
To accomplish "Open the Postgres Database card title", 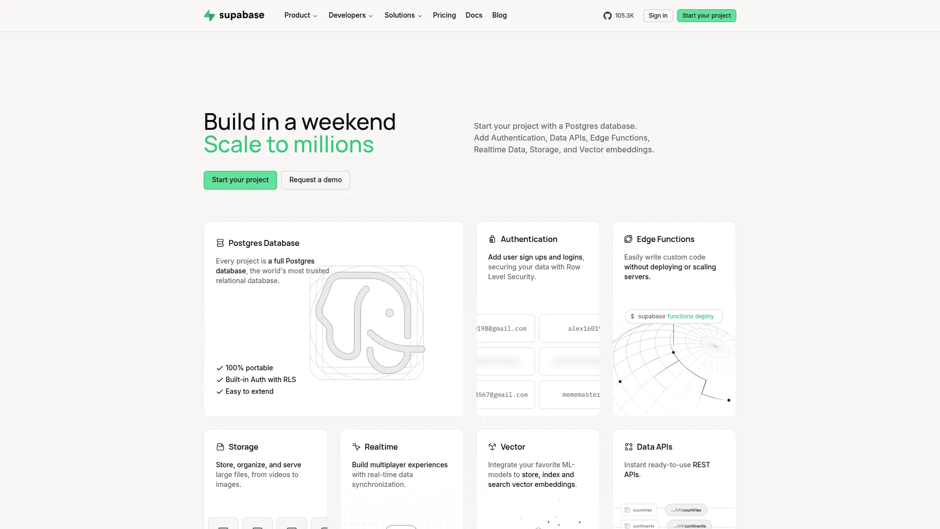I will [x=264, y=243].
